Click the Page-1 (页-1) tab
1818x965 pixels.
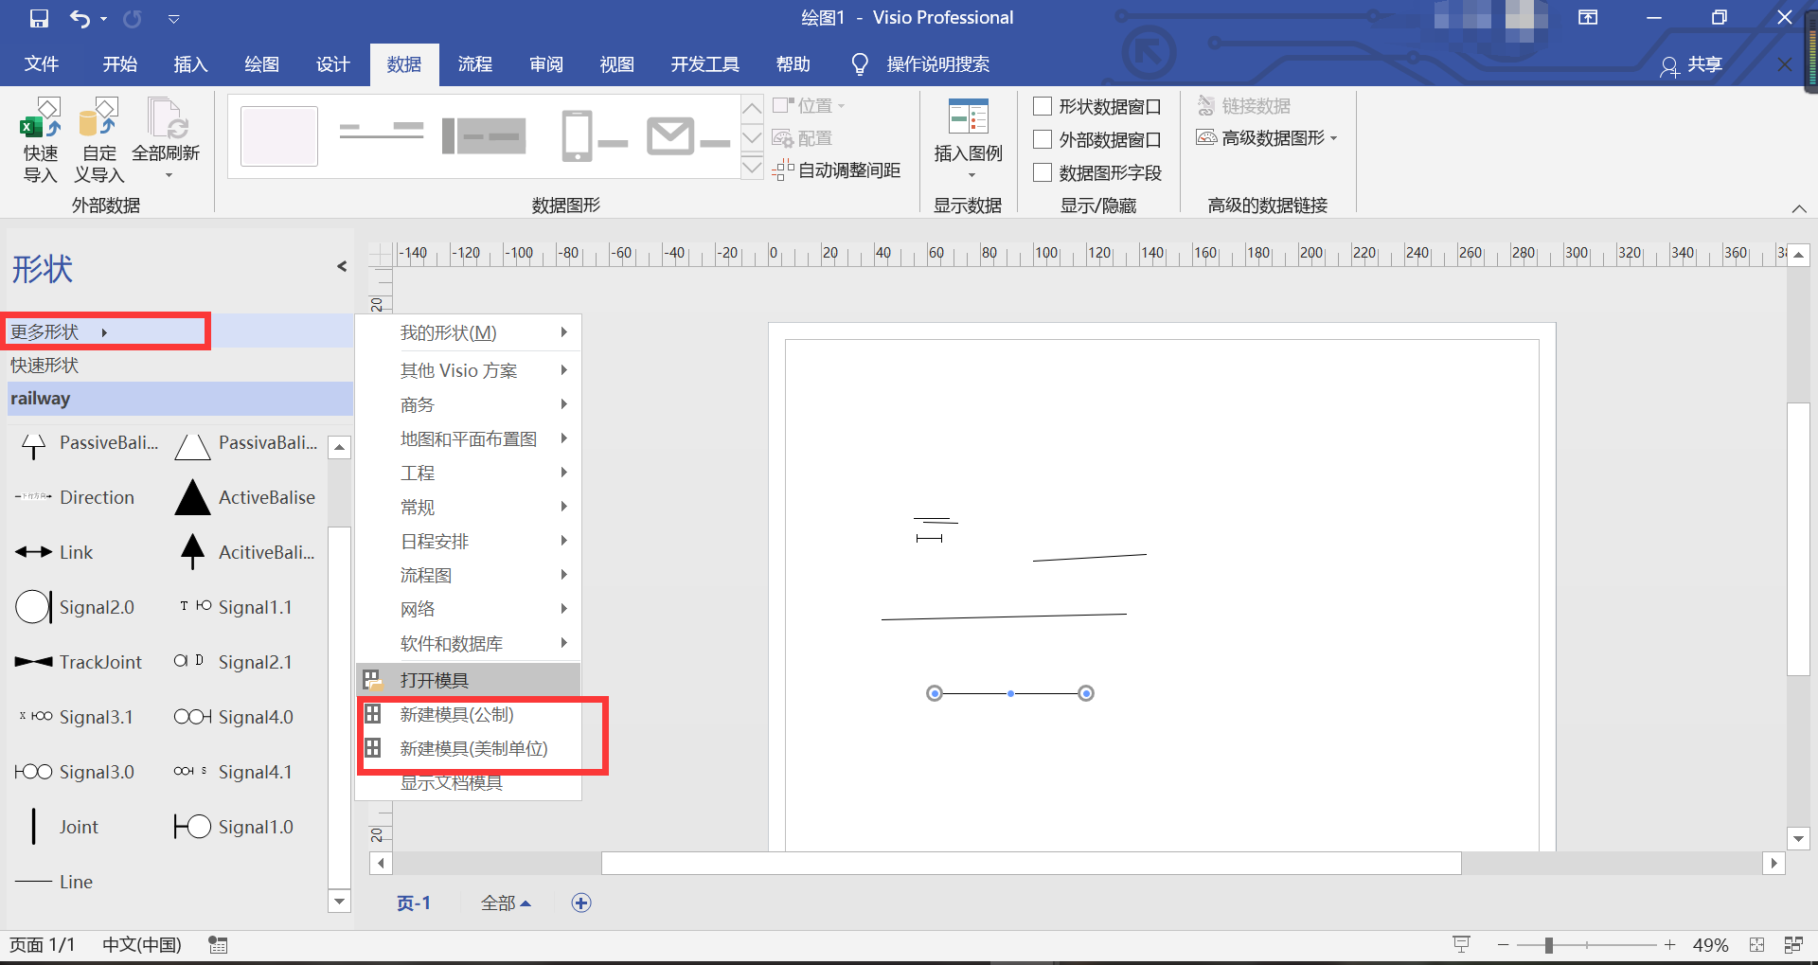point(414,903)
